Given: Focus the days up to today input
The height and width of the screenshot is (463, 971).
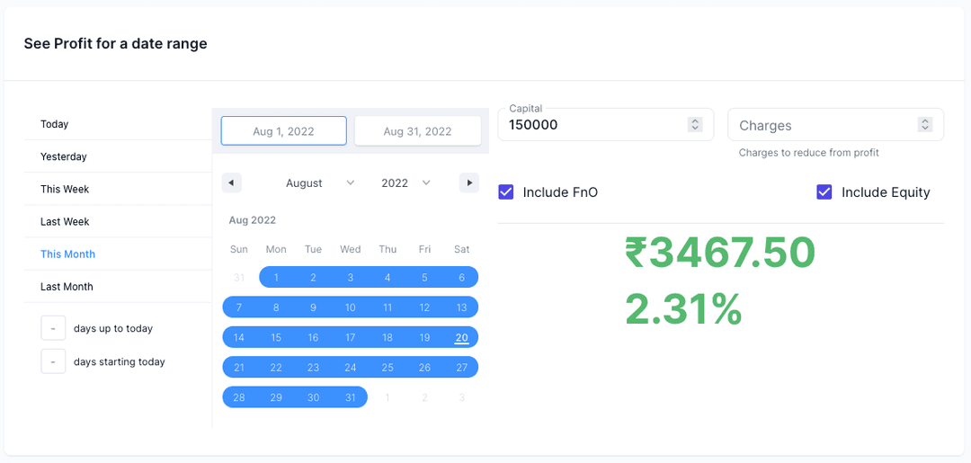Looking at the screenshot, I should pos(53,329).
